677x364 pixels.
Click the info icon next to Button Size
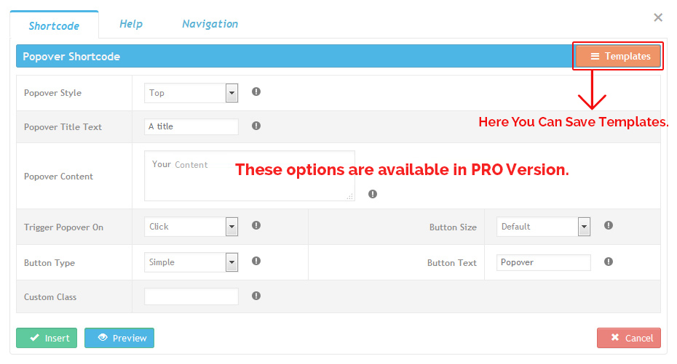point(609,226)
